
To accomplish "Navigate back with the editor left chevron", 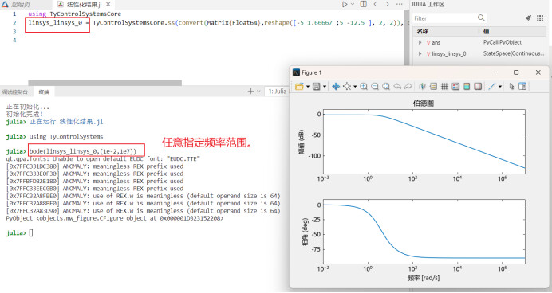I will point(375,4).
